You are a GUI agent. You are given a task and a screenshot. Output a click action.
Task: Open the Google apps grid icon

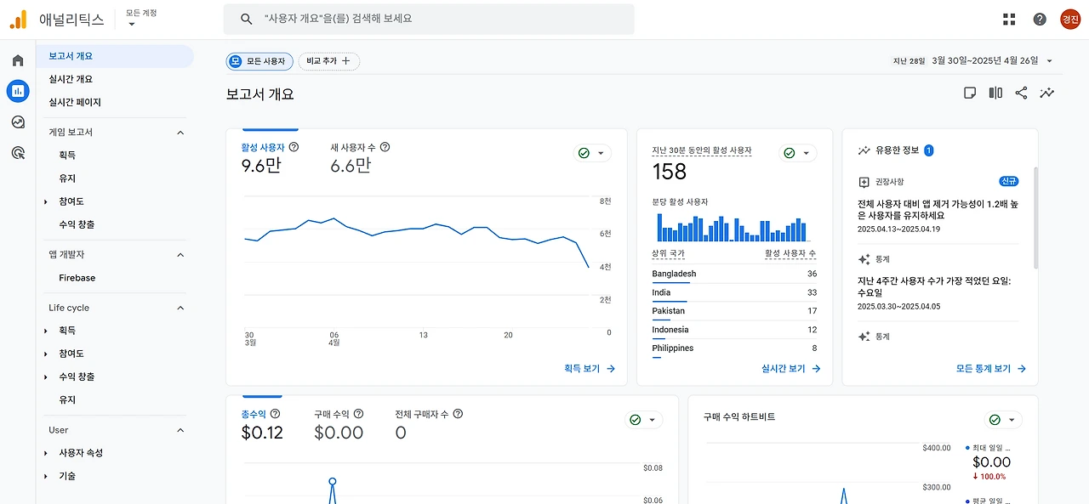point(1010,19)
